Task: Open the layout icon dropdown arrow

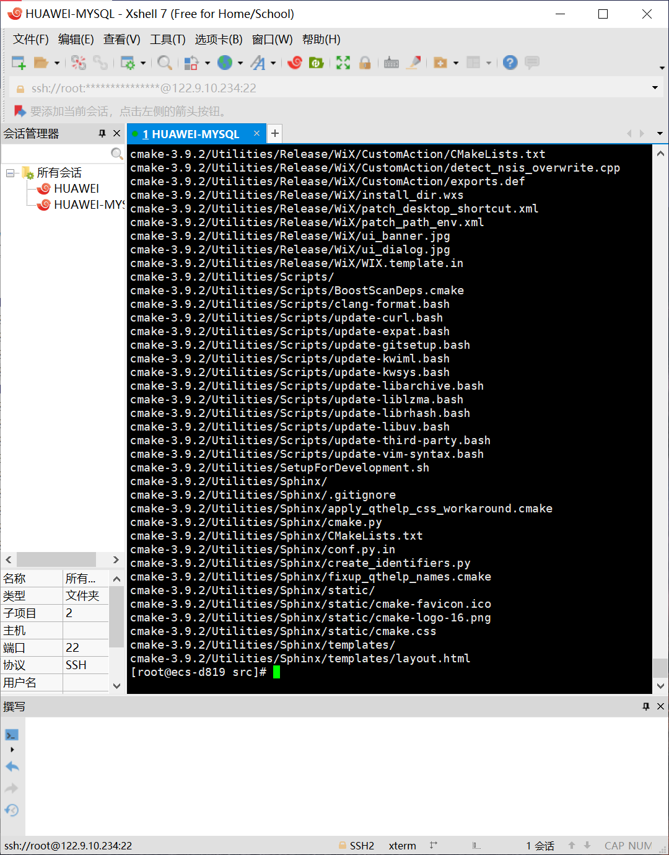Action: (489, 63)
